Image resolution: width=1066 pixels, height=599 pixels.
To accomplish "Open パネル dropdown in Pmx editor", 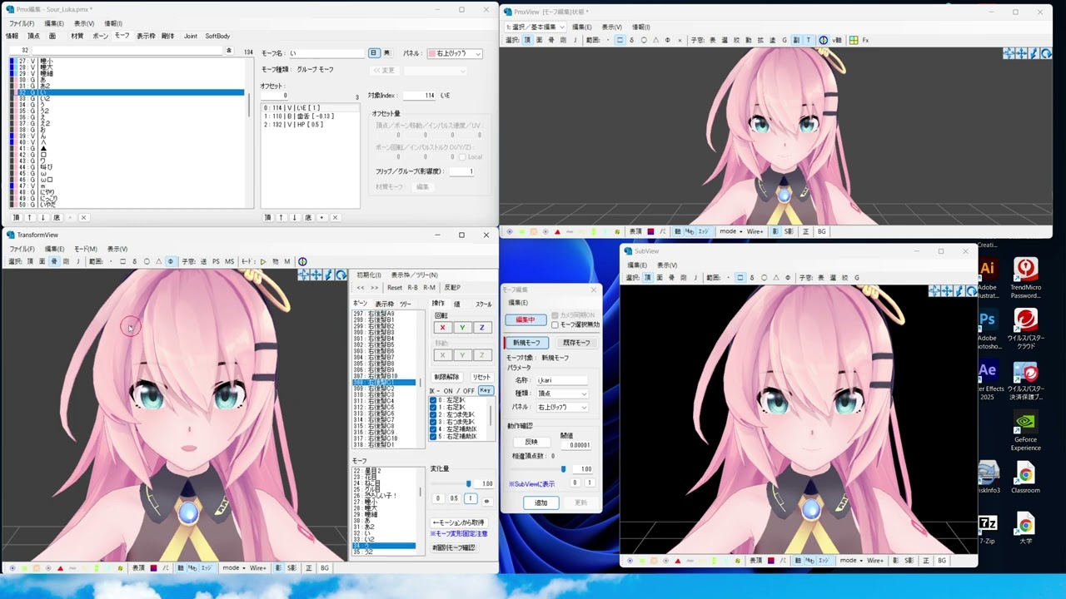I will click(x=455, y=53).
